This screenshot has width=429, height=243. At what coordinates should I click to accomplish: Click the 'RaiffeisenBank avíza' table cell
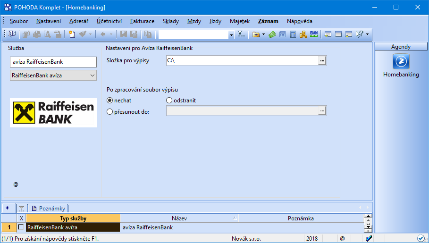click(x=73, y=227)
